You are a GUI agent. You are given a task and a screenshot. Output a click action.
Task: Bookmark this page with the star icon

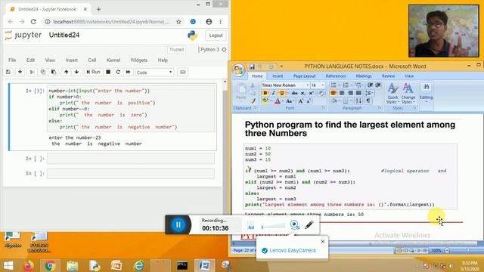click(x=178, y=22)
